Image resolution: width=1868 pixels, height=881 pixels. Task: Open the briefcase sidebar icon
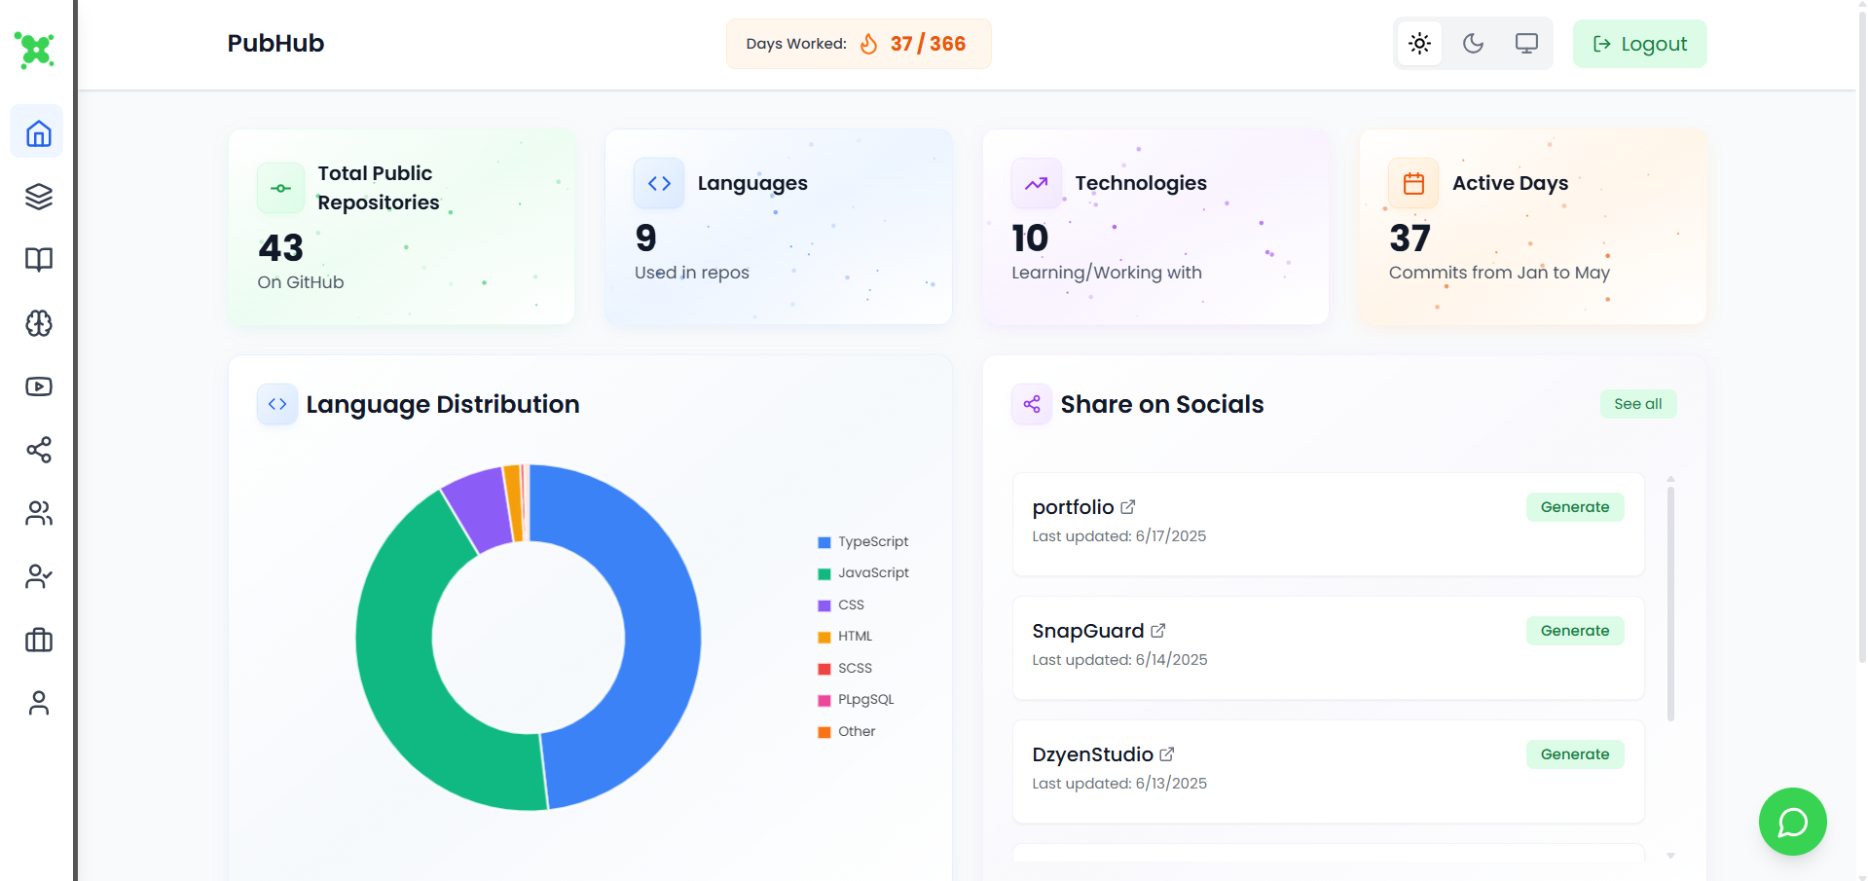[x=38, y=640]
